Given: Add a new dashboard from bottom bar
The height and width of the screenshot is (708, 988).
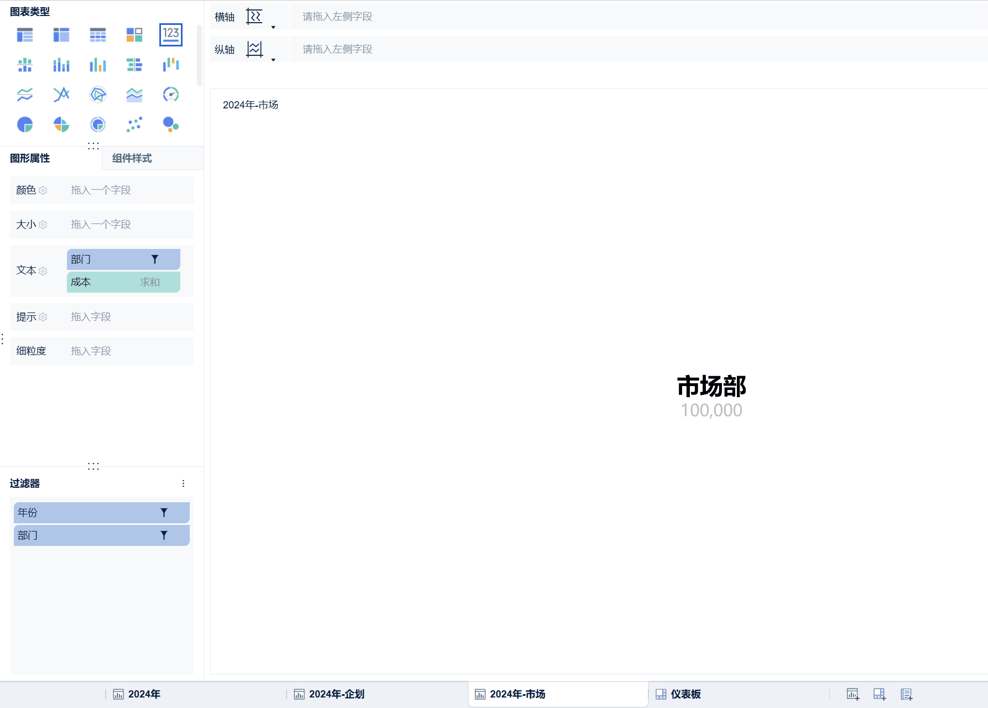Looking at the screenshot, I should coord(880,694).
